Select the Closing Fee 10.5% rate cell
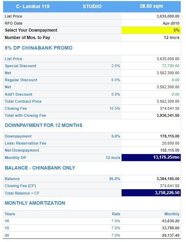 click(115, 108)
